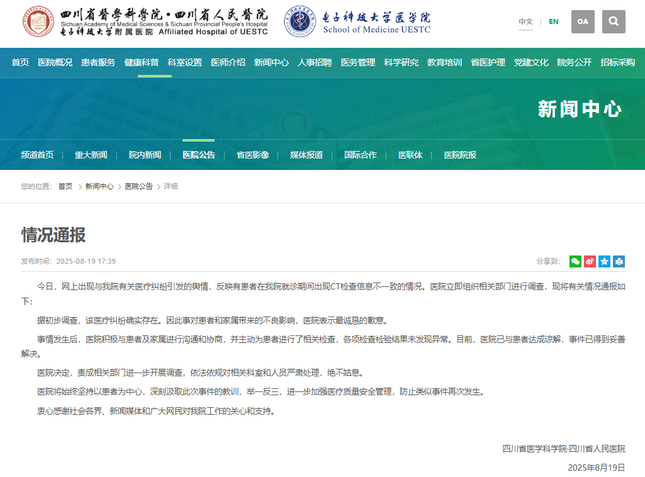Open the OA system button
Viewport: 645px width, 477px height.
(x=583, y=21)
